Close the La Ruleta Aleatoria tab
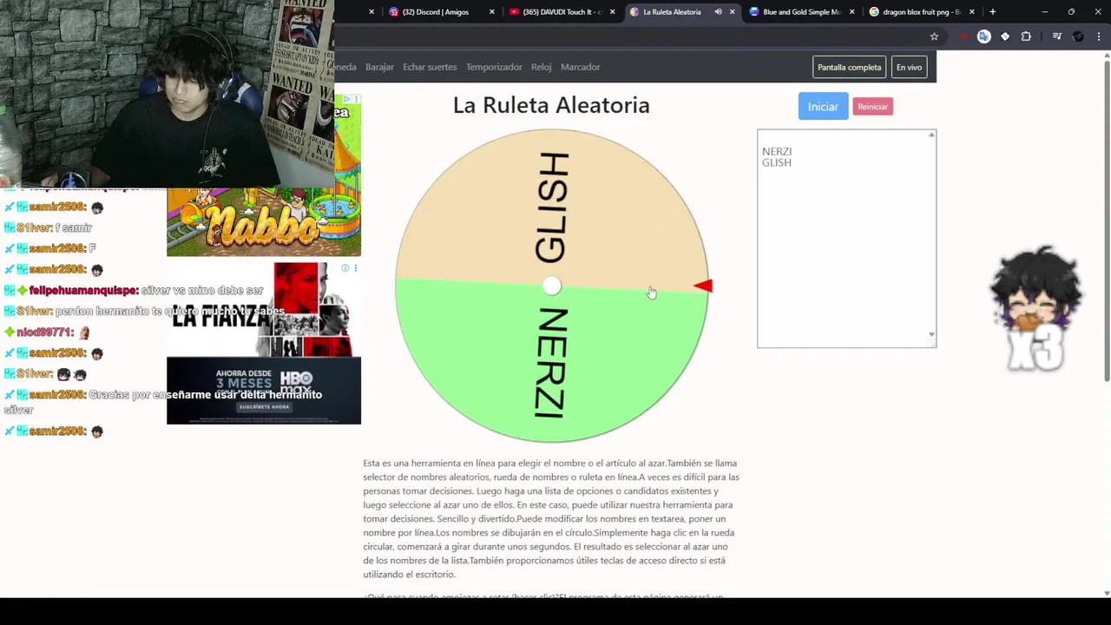Screen dimensions: 1111x625 (732, 12)
